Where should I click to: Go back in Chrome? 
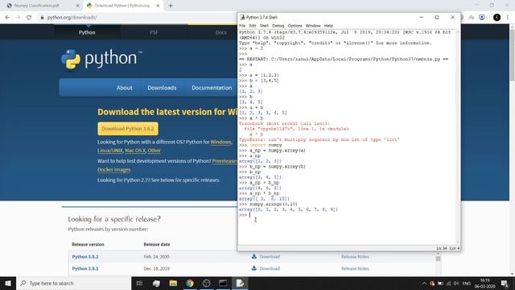[7, 18]
